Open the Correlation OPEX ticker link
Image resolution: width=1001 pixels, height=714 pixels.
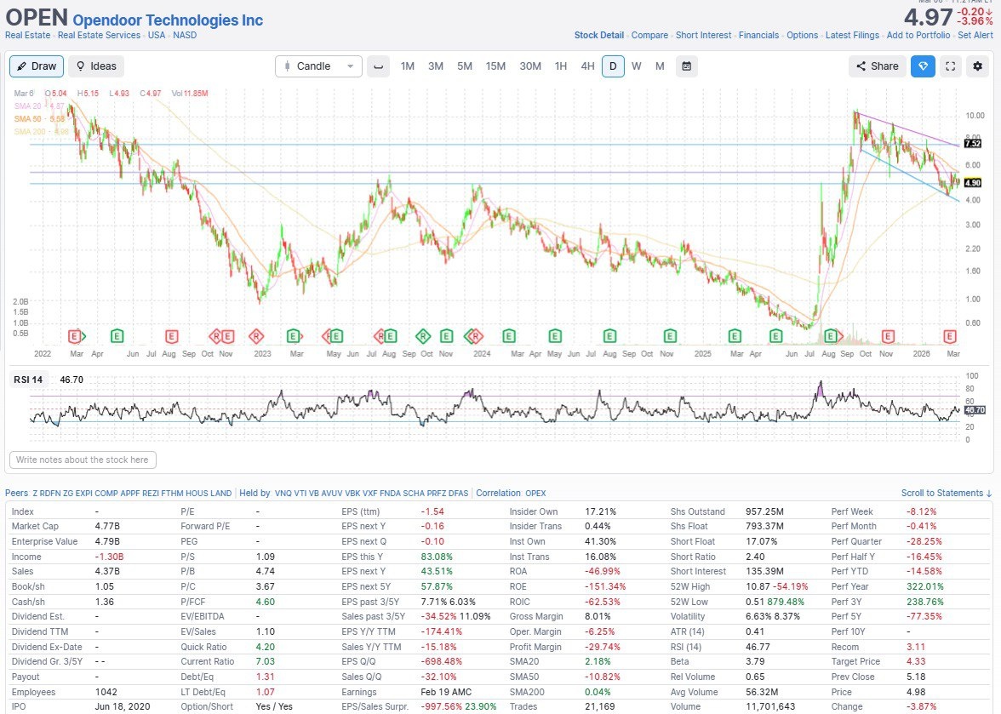click(535, 494)
